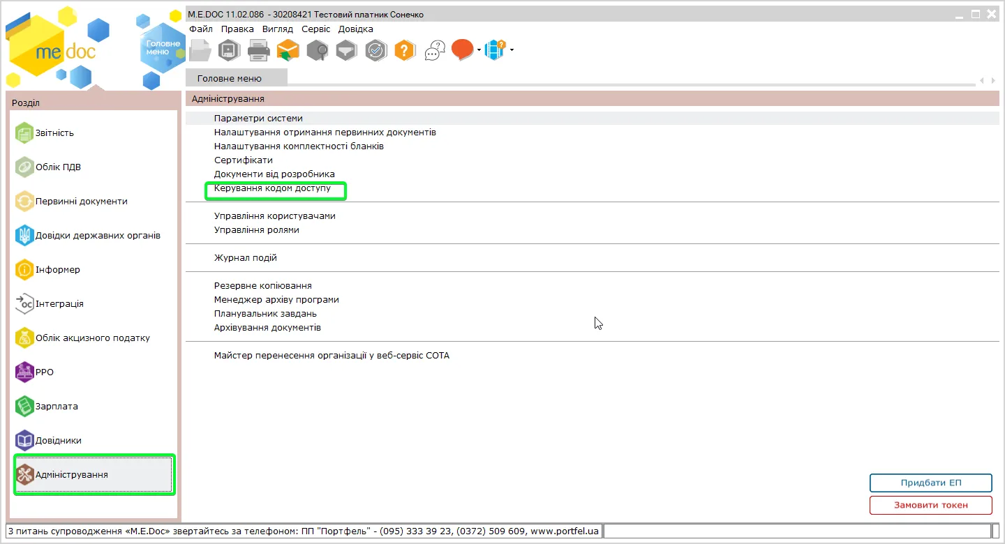Click the Замовити токен button
The height and width of the screenshot is (544, 1005).
click(x=930, y=505)
